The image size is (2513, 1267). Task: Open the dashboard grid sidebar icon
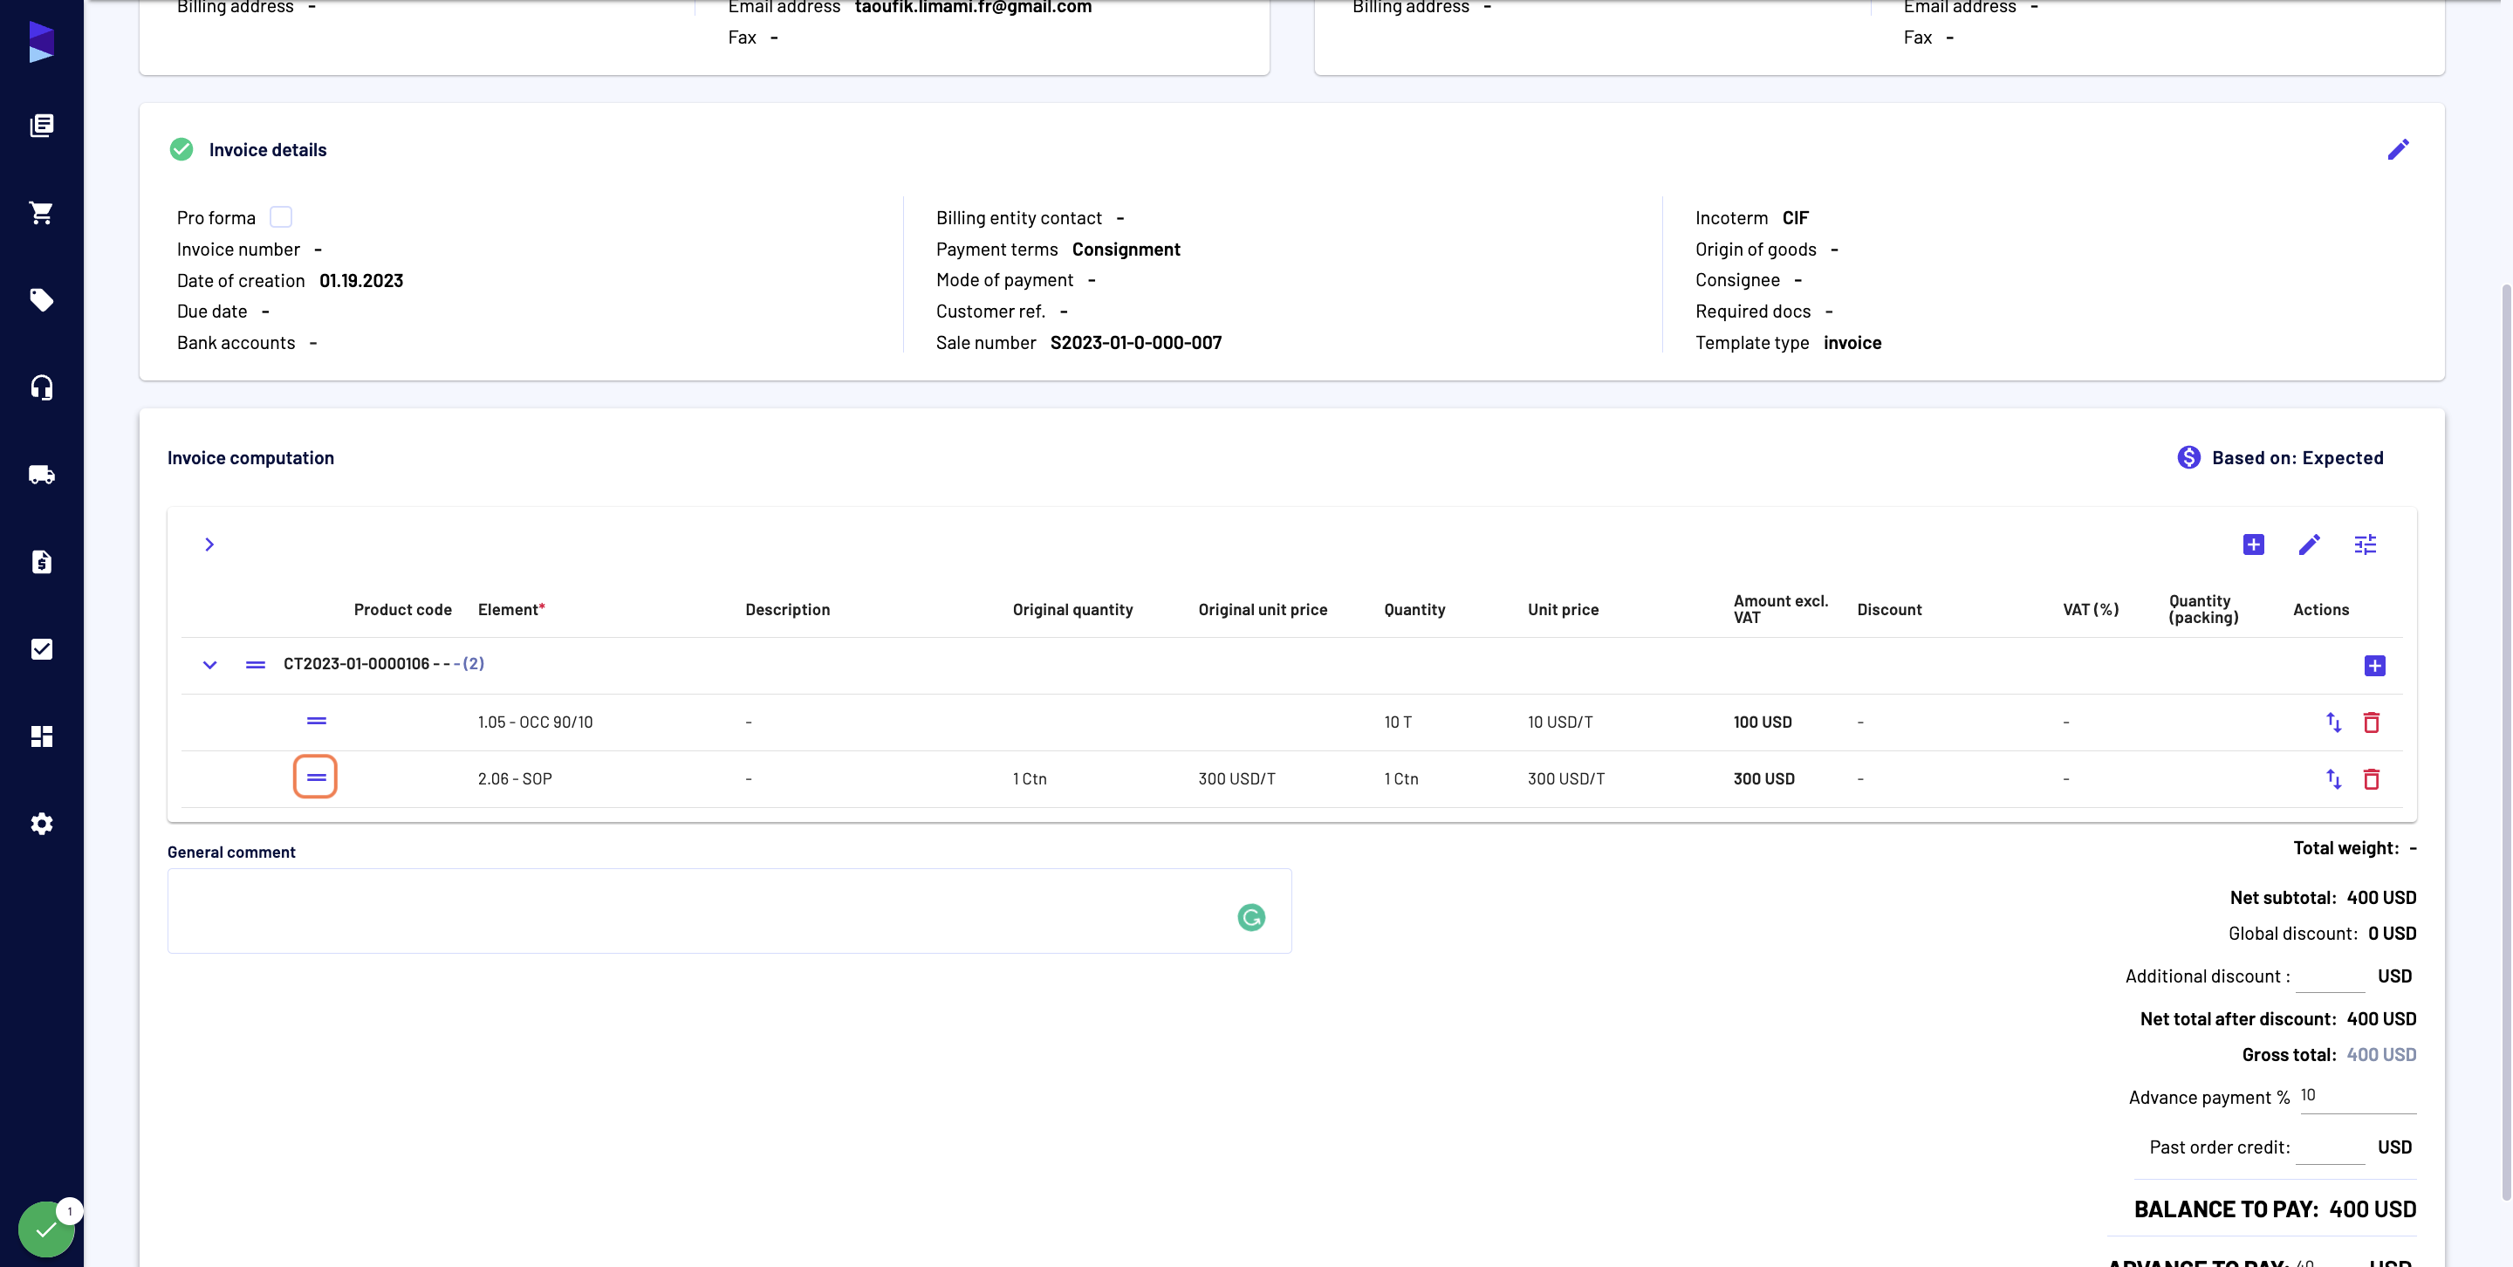(x=41, y=736)
